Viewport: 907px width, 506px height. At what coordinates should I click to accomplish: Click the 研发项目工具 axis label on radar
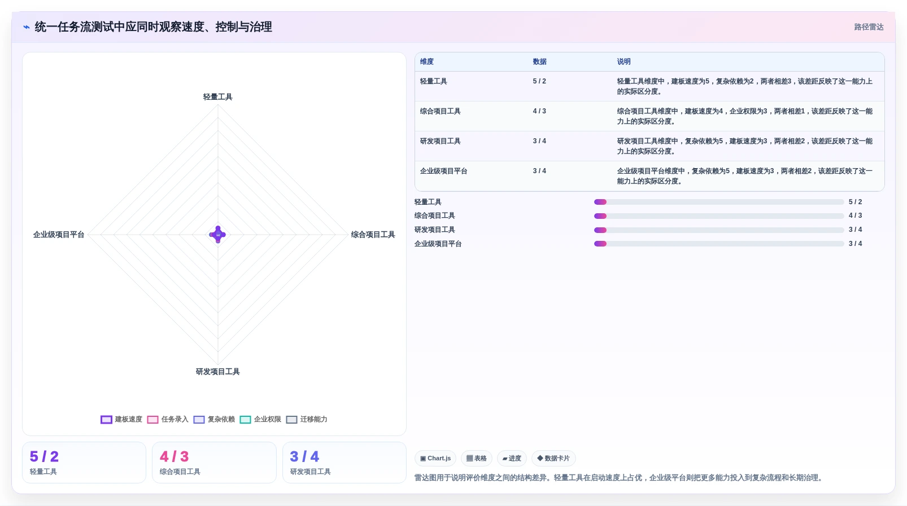218,372
